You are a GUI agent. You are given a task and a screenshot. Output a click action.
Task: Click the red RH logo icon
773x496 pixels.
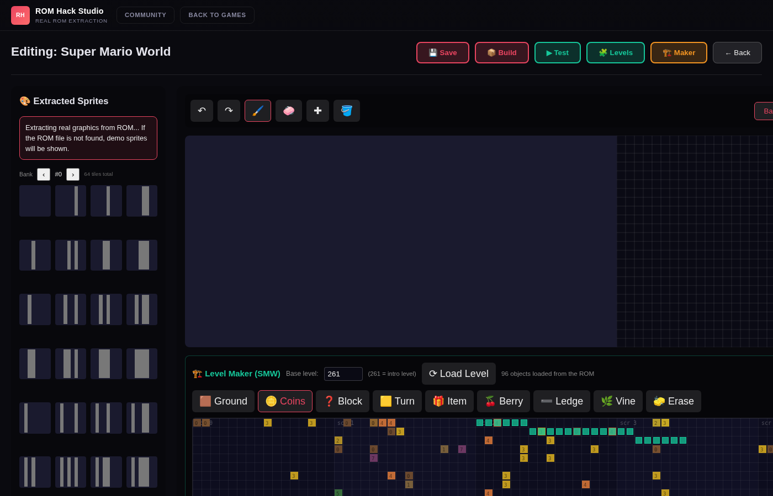pyautogui.click(x=20, y=15)
